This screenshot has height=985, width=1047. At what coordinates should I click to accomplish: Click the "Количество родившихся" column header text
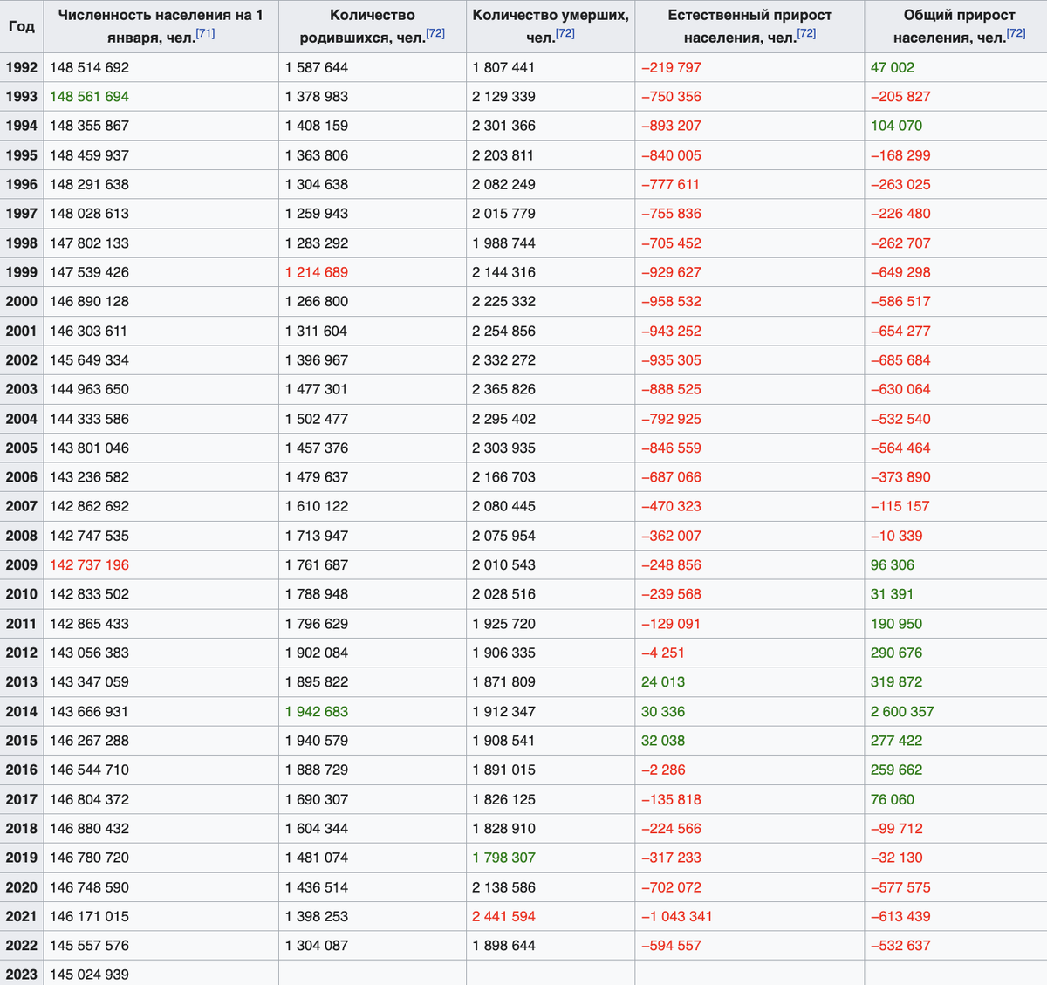(x=373, y=16)
